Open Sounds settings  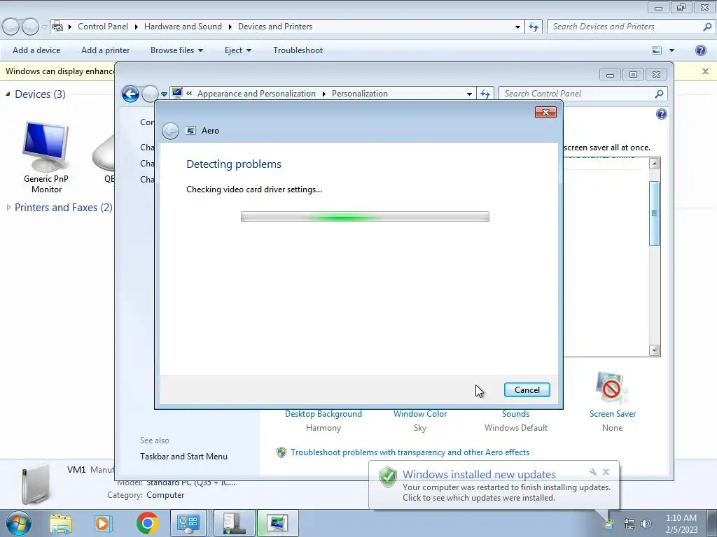(516, 414)
